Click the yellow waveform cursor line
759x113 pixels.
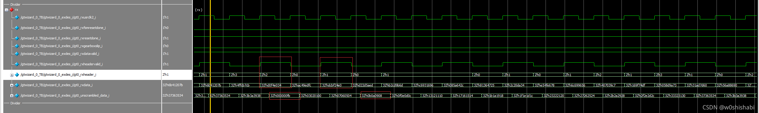click(210, 57)
